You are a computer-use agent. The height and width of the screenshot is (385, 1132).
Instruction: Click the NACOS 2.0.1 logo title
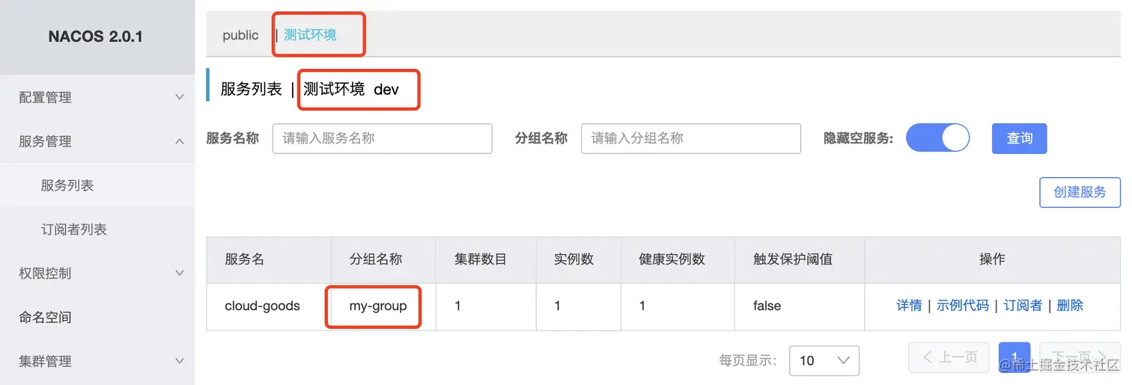click(x=96, y=37)
